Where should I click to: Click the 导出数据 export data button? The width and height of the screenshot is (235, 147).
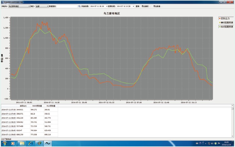tap(158, 6)
